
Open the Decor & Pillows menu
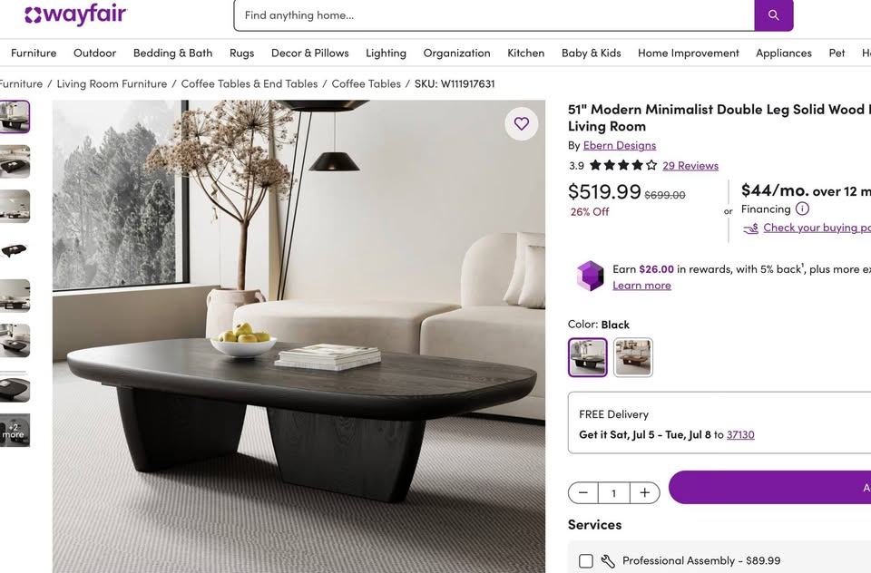[x=310, y=53]
